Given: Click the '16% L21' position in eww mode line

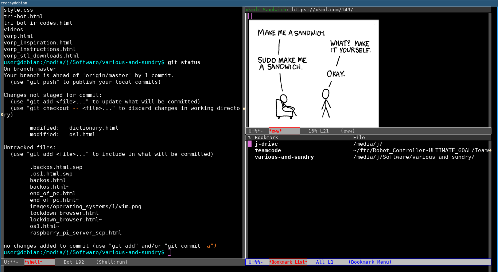Looking at the screenshot, I should tap(319, 131).
